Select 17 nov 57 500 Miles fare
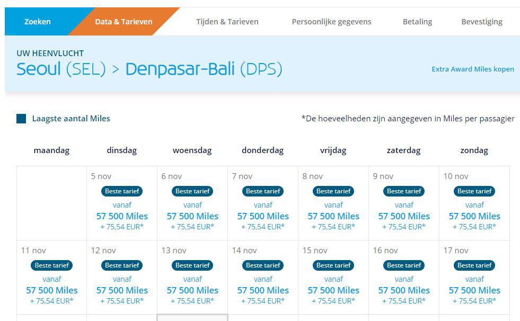The width and height of the screenshot is (520, 321). 474,290
